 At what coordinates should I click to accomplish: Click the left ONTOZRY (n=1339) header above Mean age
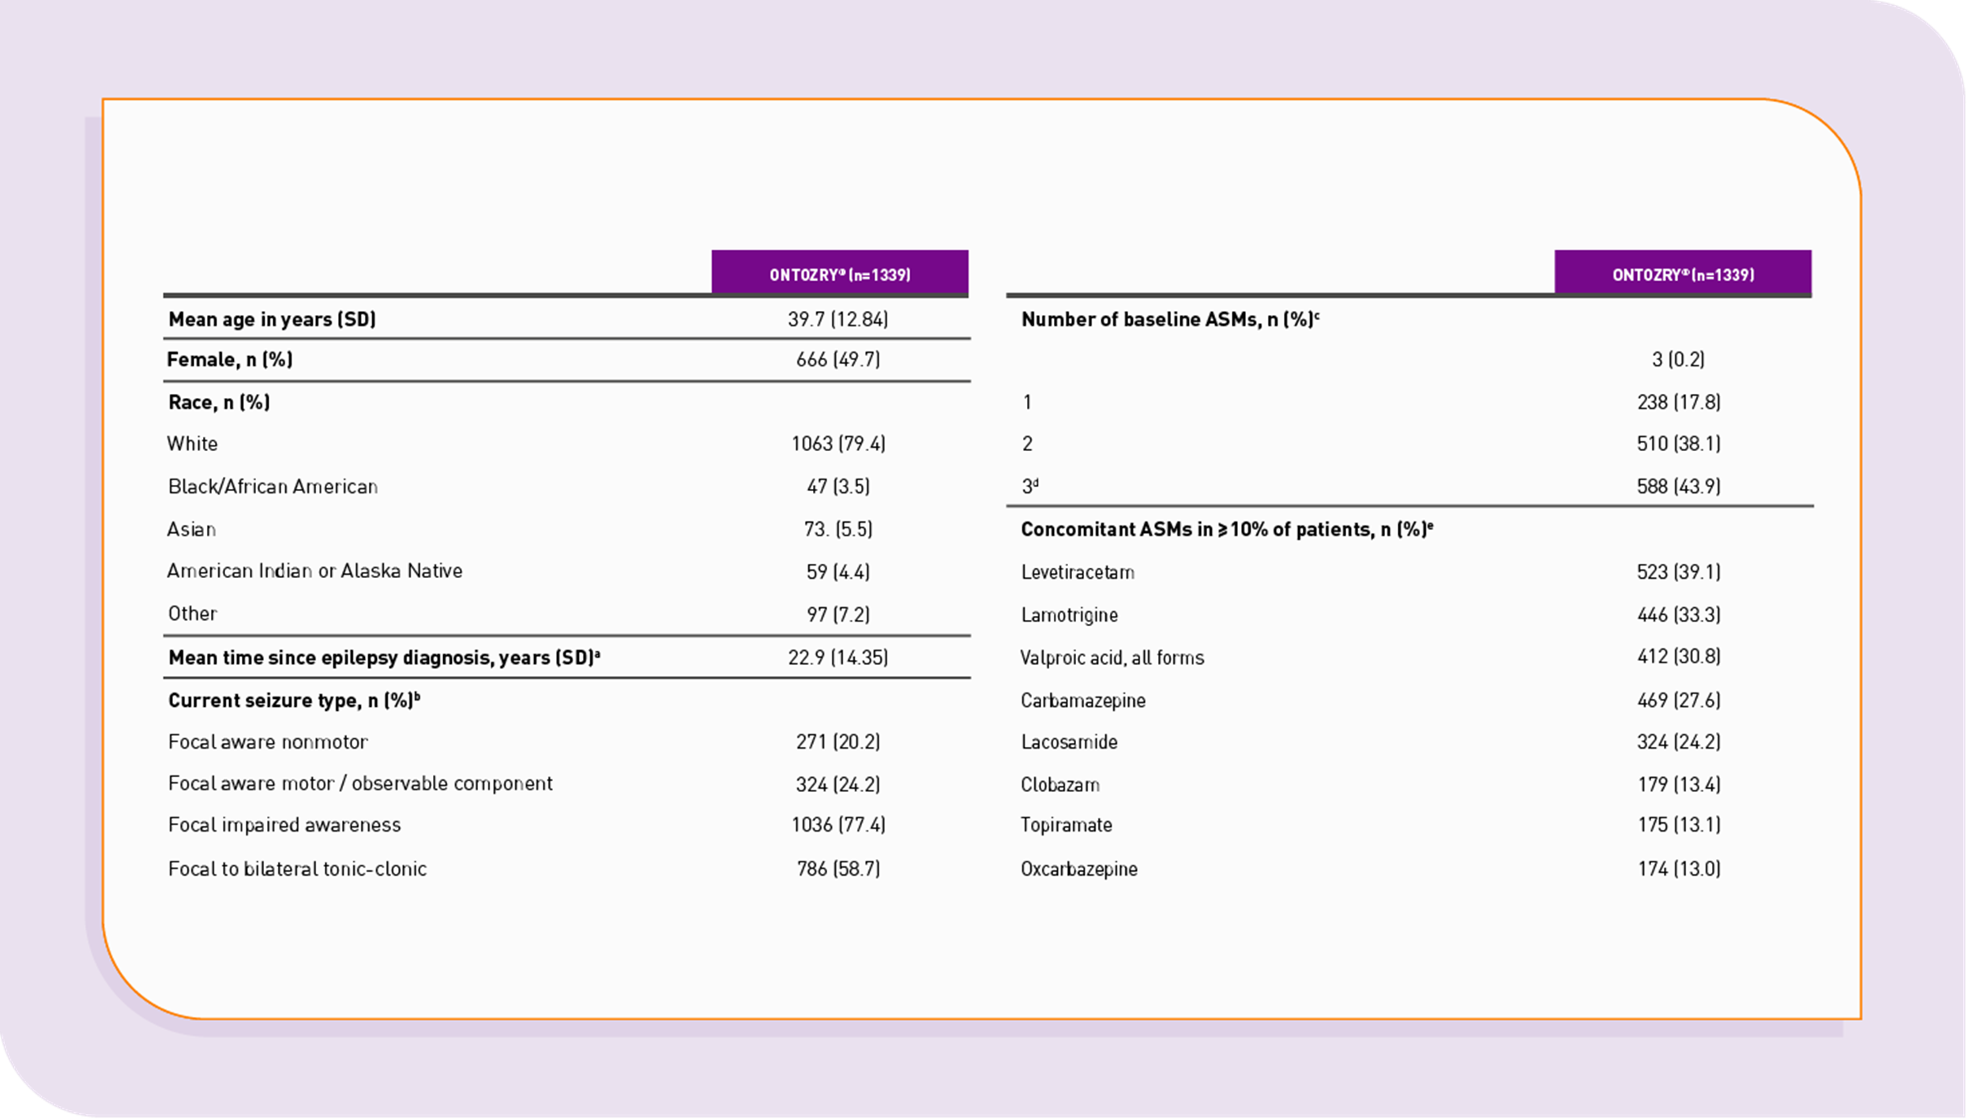click(x=840, y=273)
